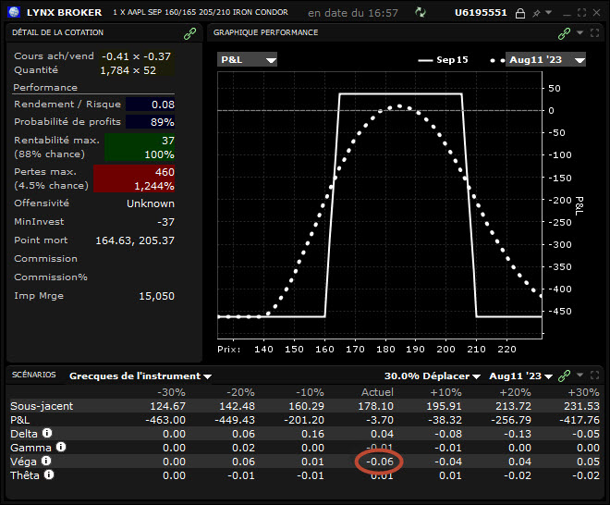Click the padlock icon next to account U6195551
Viewport: 610px width, 505px height.
click(520, 13)
